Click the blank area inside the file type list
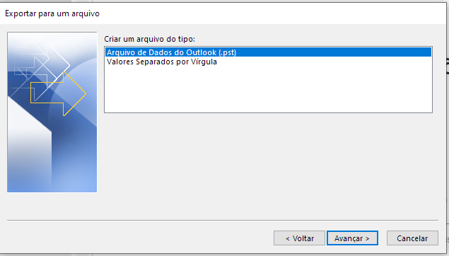449x256 pixels. click(268, 89)
